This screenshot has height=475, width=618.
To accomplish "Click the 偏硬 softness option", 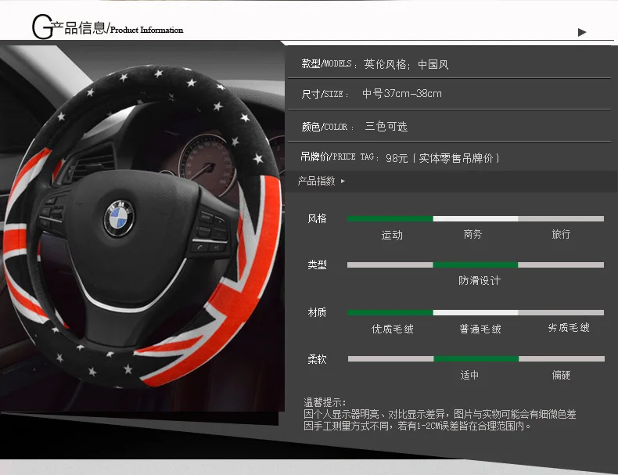I will [x=561, y=375].
